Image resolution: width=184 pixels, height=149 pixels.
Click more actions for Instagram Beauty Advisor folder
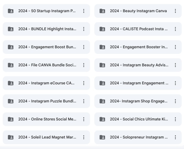click(175, 65)
